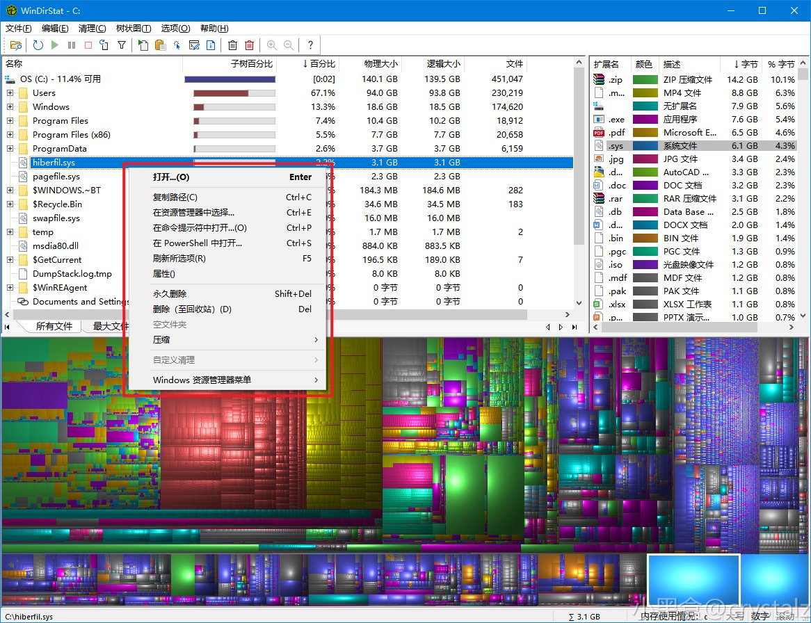Viewport: 811px width, 623px height.
Task: Click the copy path clipboard icon
Action: click(x=161, y=45)
